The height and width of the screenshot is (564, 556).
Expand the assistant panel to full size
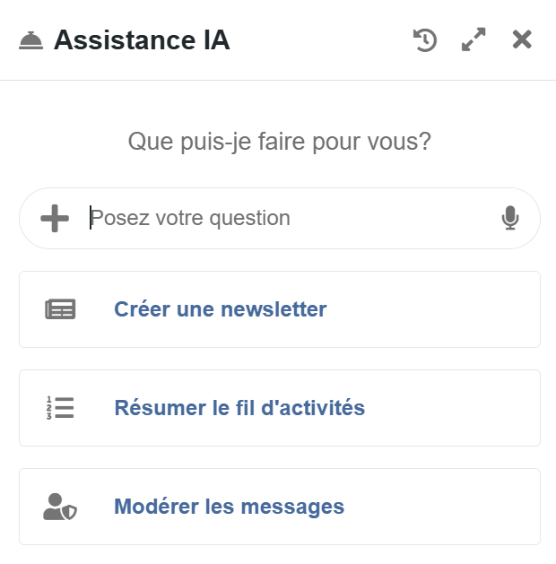tap(473, 40)
